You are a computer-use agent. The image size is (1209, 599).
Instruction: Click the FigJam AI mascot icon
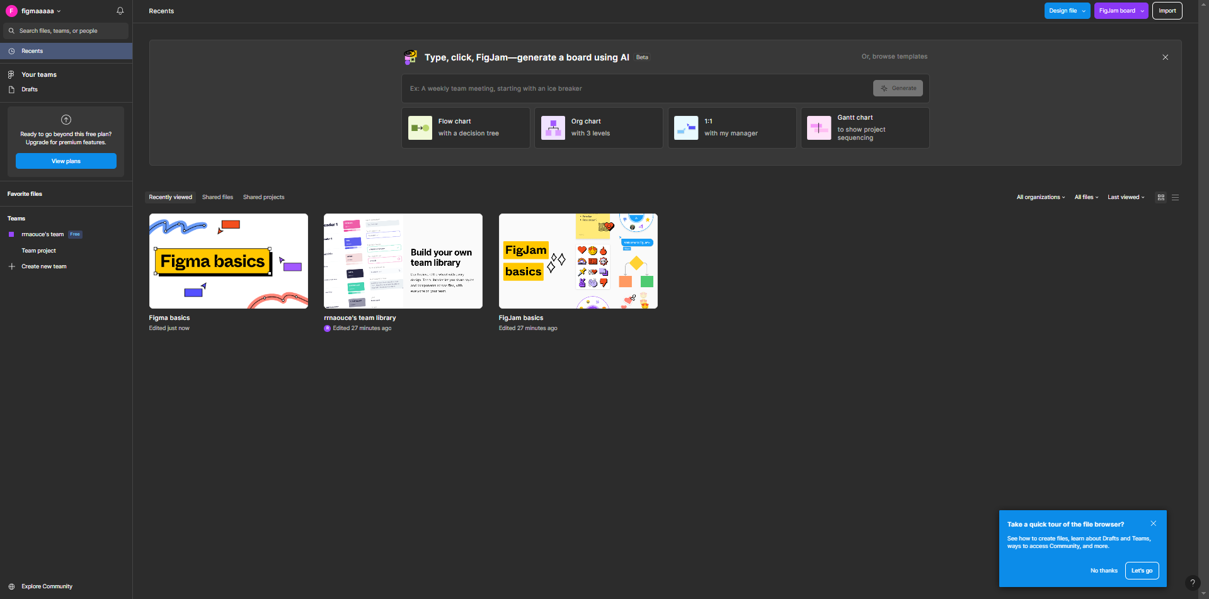411,57
